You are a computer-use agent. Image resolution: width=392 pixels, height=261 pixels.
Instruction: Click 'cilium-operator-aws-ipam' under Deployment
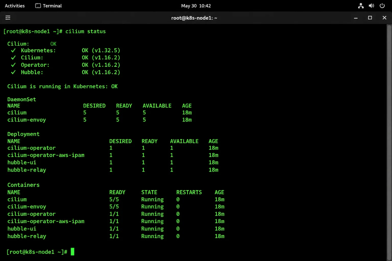(46, 155)
